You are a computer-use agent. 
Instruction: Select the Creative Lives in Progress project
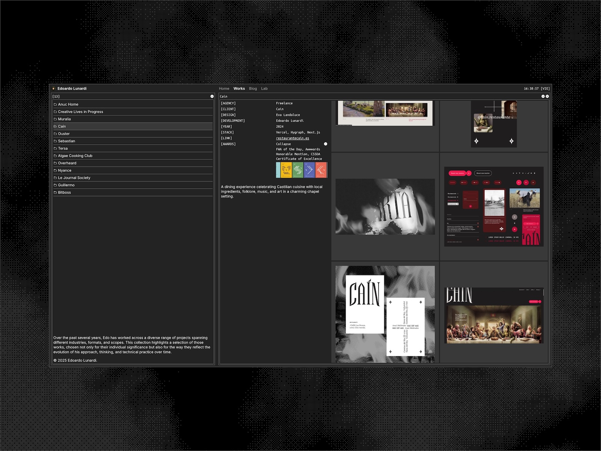pyautogui.click(x=80, y=112)
